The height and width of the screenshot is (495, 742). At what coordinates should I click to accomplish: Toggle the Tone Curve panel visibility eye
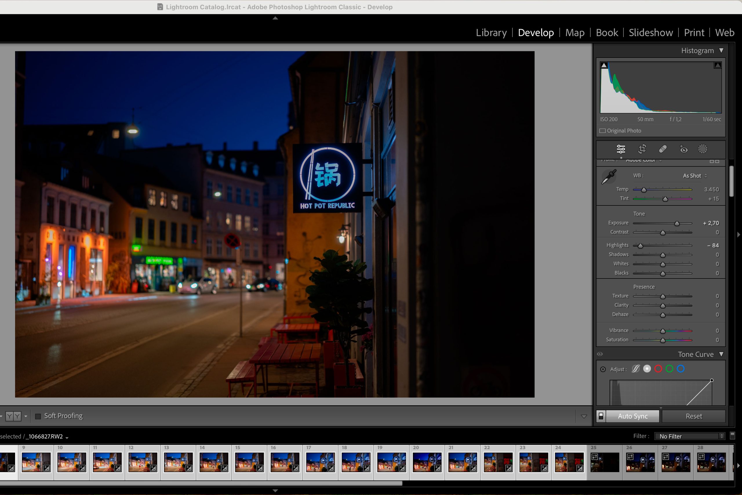tap(600, 354)
